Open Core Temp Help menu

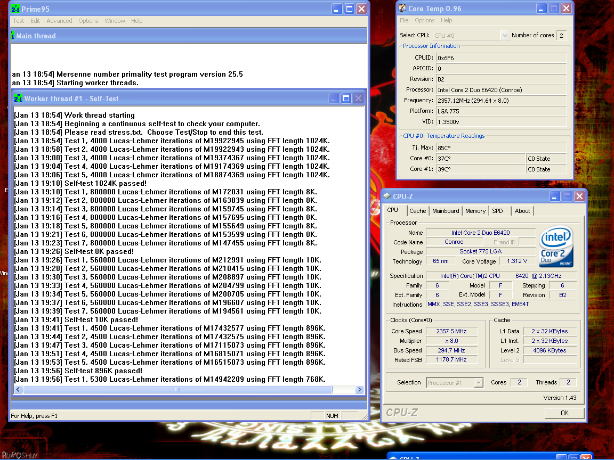coord(446,20)
